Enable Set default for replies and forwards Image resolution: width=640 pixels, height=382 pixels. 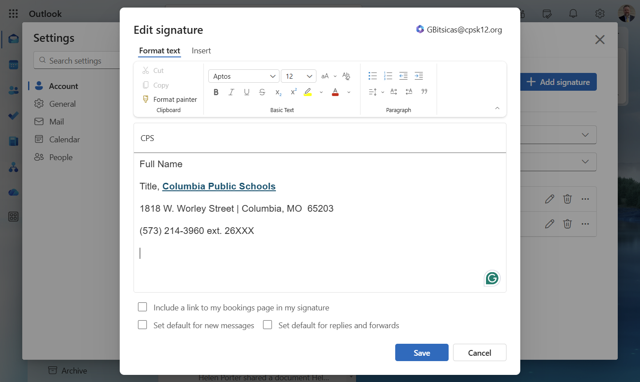coord(267,325)
